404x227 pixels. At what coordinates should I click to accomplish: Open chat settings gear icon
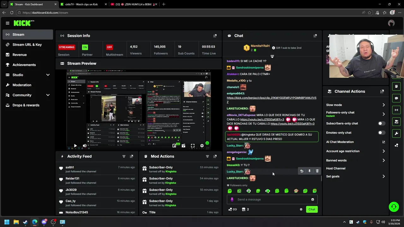tap(301, 209)
